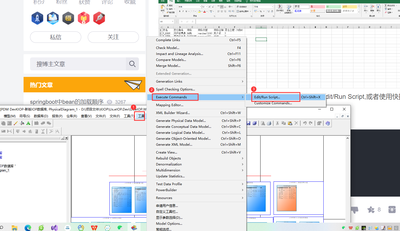400x231 pixels.
Task: Click the rocket badge icon
Action: pyautogui.click(x=37, y=18)
